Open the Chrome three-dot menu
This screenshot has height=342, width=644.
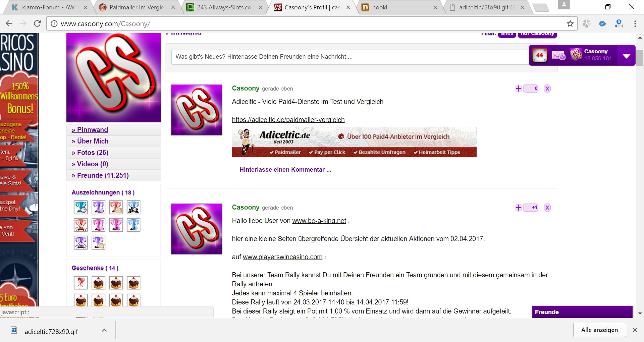click(x=635, y=23)
